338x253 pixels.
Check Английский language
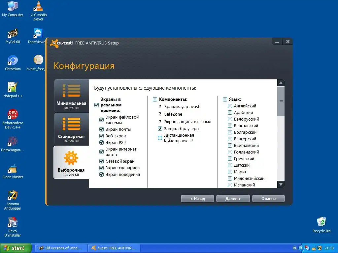click(230, 106)
